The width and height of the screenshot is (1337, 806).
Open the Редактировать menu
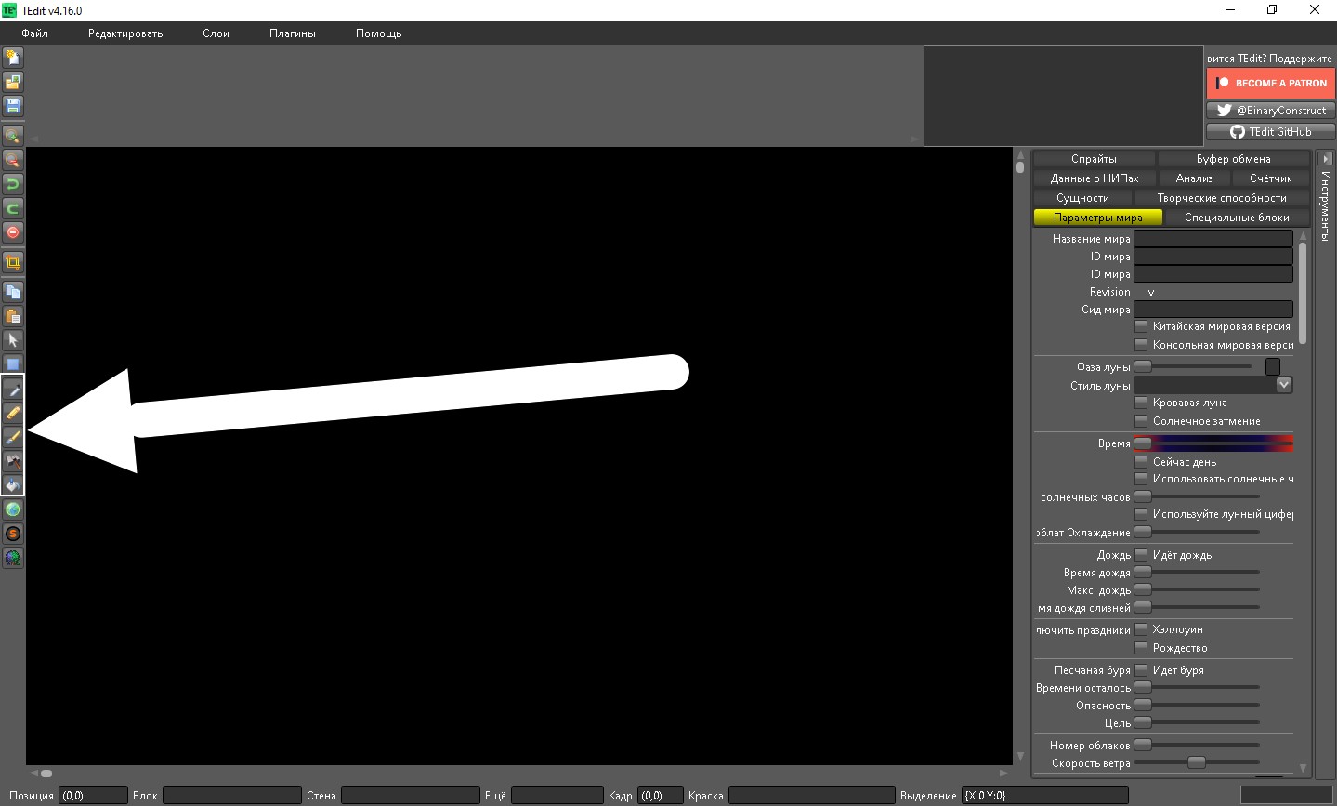125,33
